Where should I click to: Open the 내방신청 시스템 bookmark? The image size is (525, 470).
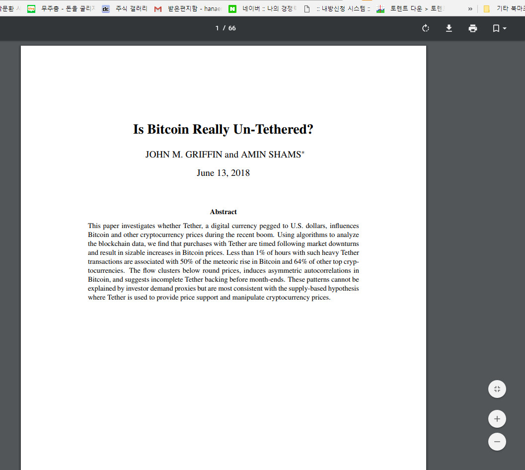(x=337, y=9)
